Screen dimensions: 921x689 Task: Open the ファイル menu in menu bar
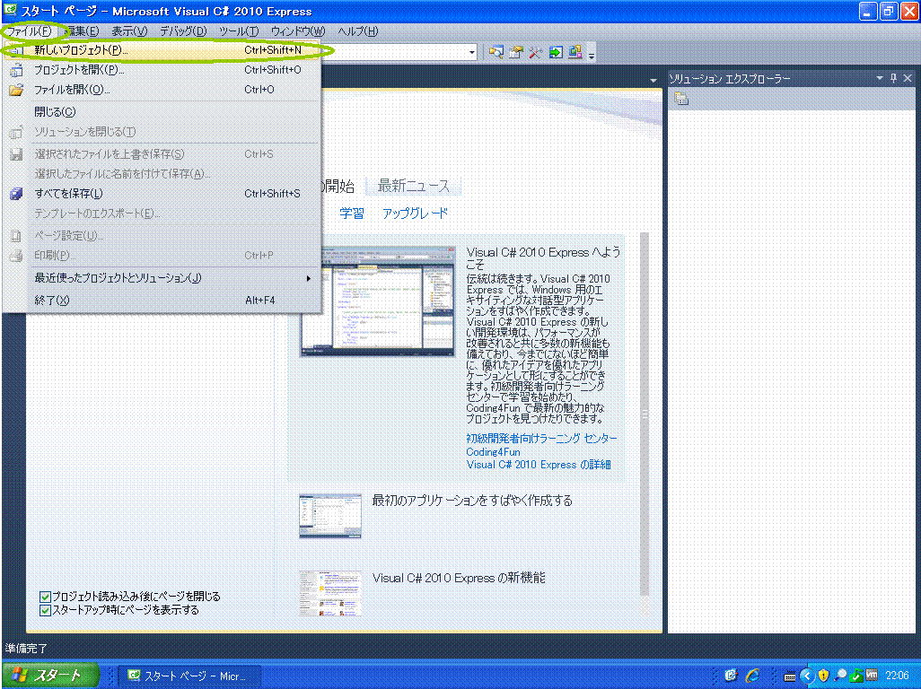pyautogui.click(x=30, y=31)
